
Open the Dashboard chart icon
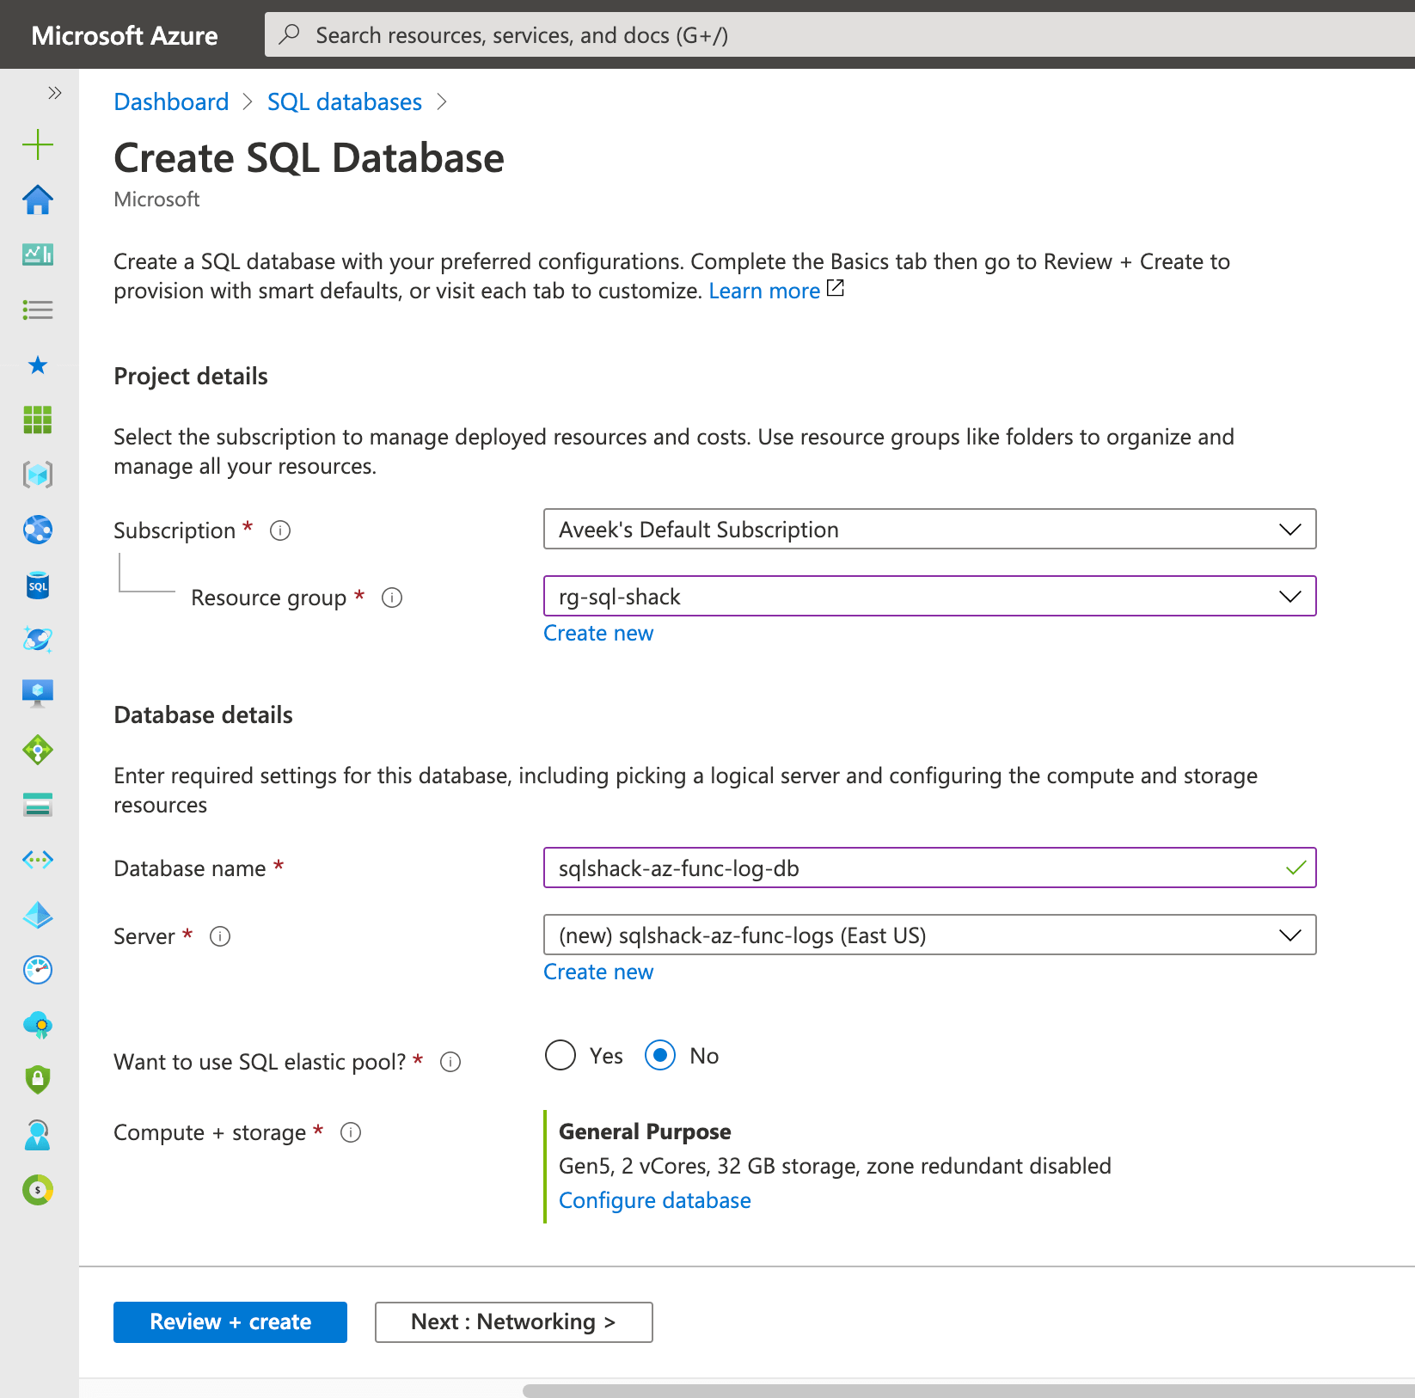[x=37, y=254]
